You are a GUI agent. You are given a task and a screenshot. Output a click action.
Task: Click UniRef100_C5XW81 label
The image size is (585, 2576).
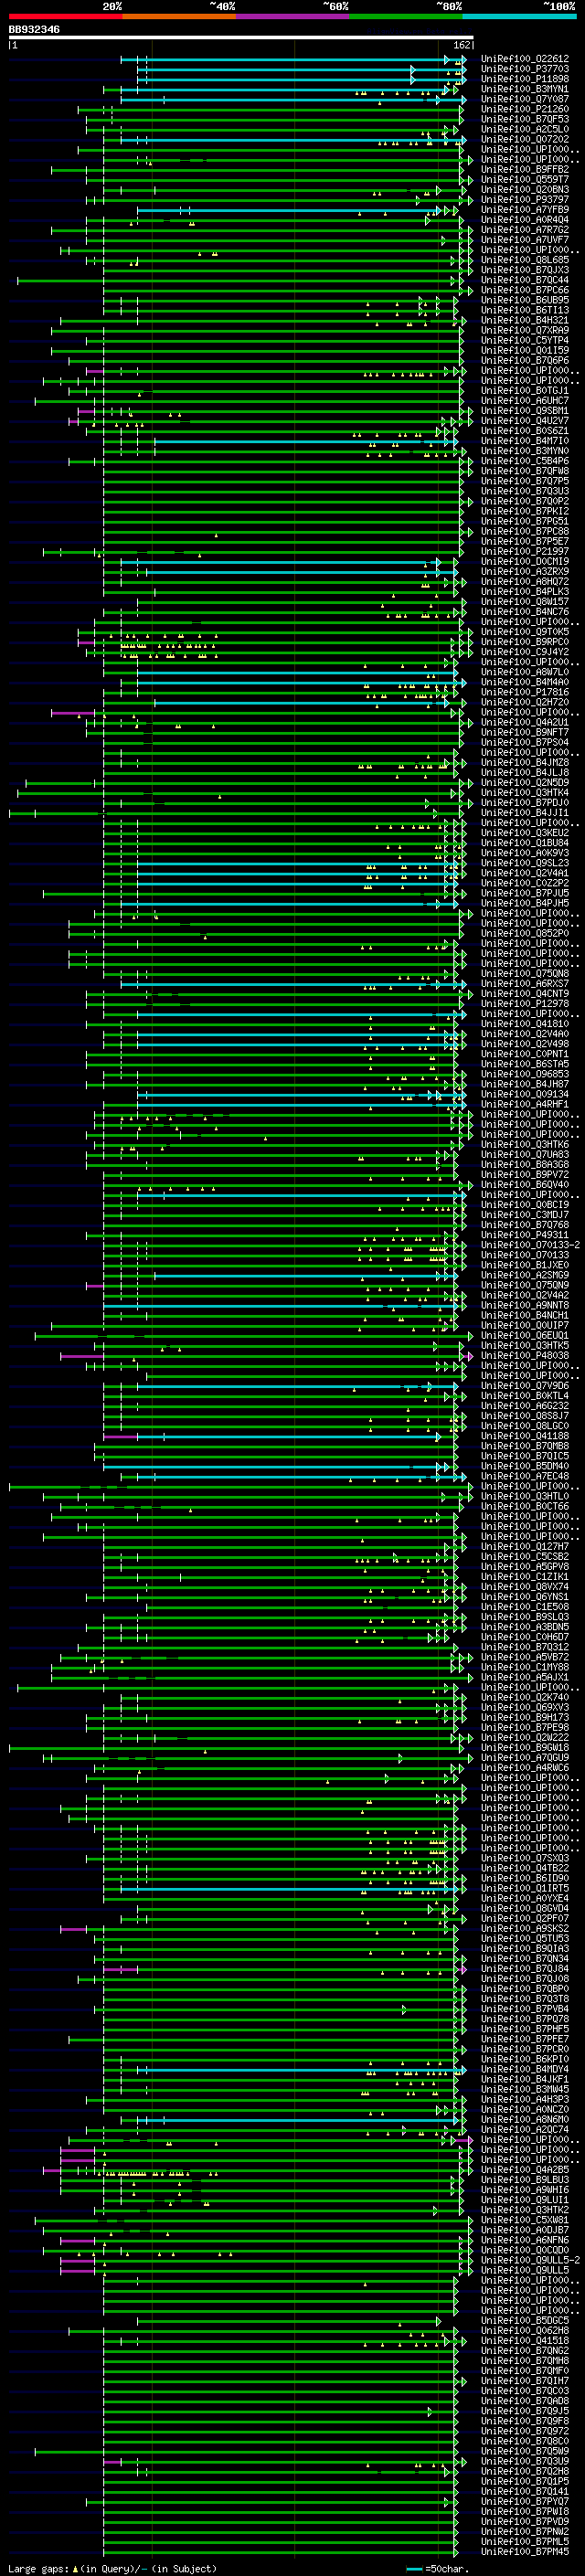coord(525,2219)
